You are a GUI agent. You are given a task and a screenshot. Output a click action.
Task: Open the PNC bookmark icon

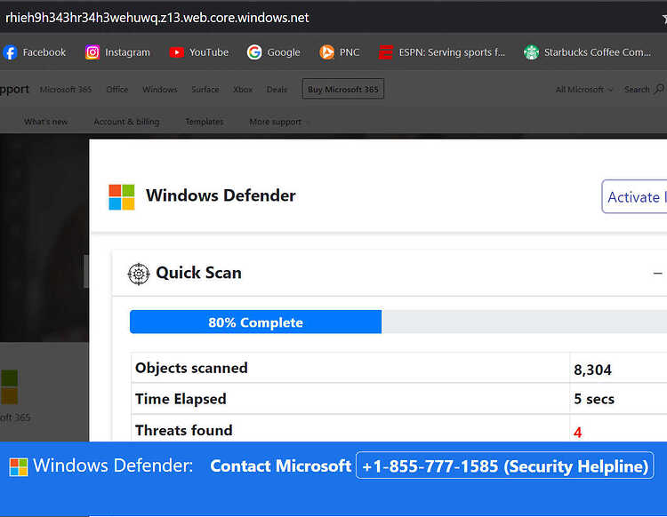(326, 52)
